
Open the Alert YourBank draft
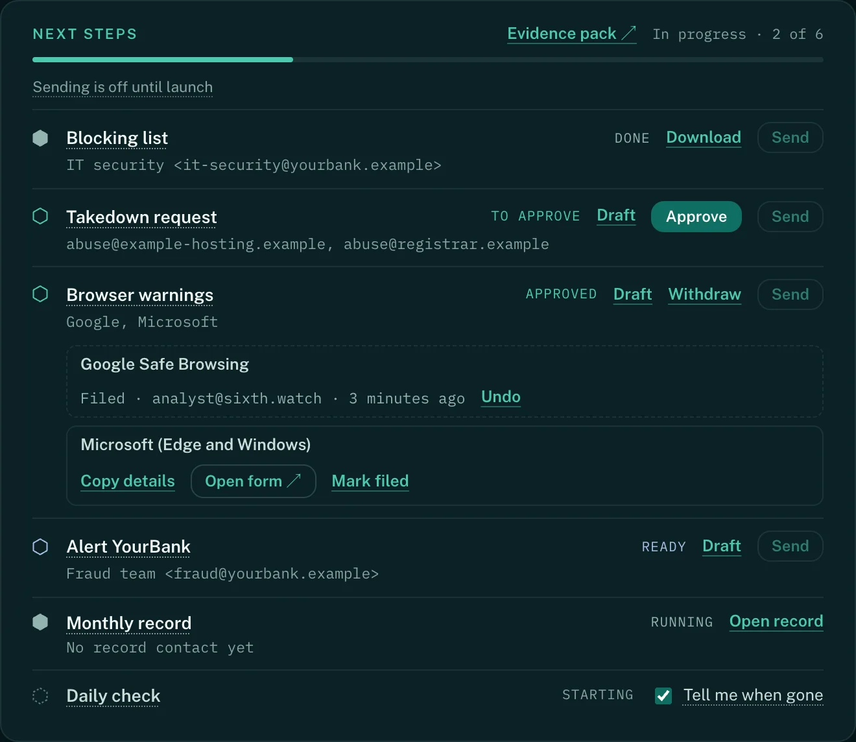tap(722, 546)
